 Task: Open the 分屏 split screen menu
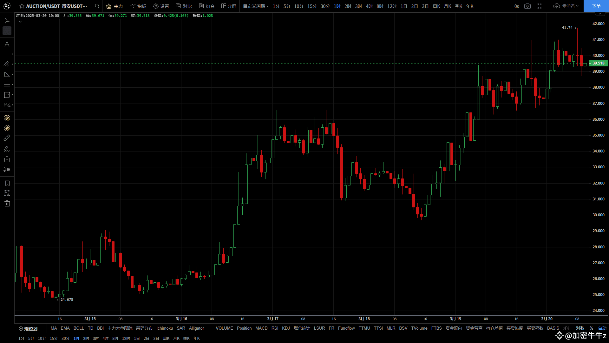pos(229,6)
